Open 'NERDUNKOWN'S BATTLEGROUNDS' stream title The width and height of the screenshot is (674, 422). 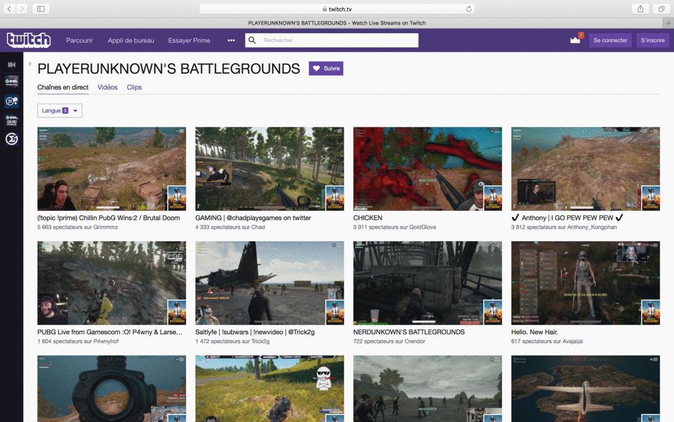tap(409, 332)
